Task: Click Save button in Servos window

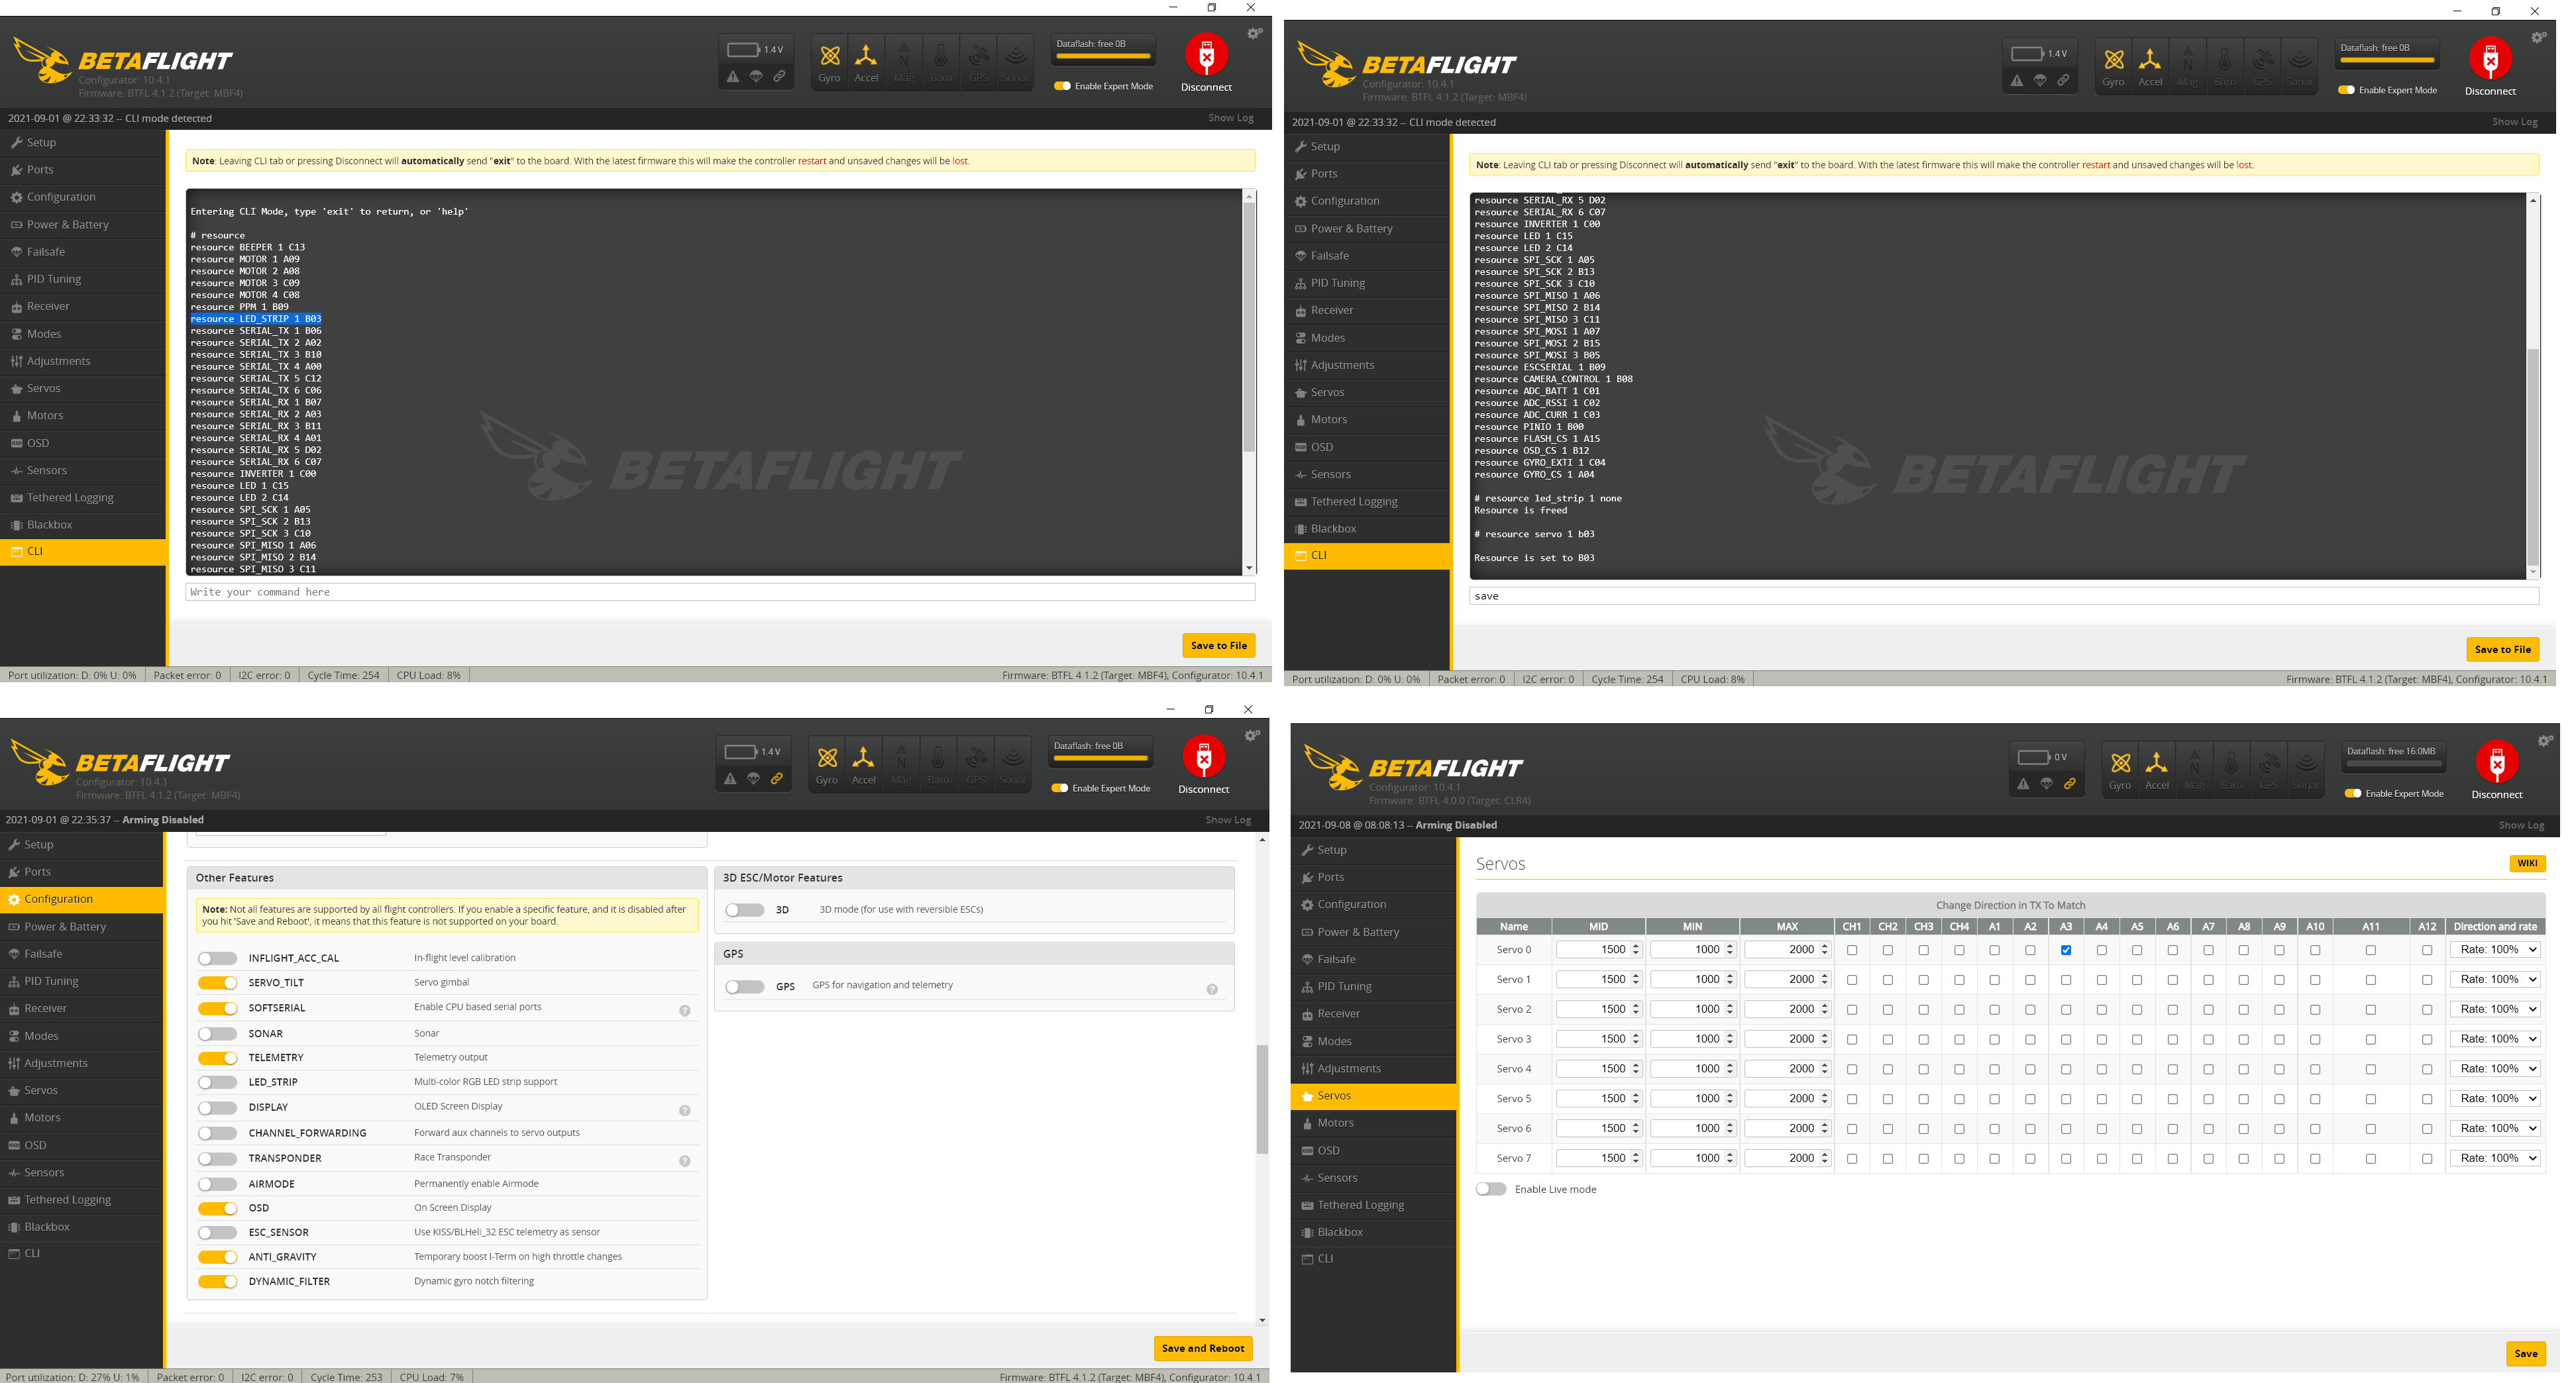Action: [x=2526, y=1354]
